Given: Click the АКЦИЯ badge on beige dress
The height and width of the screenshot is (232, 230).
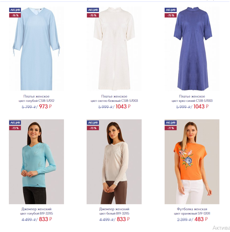Looking at the screenshot, I should [93, 10].
